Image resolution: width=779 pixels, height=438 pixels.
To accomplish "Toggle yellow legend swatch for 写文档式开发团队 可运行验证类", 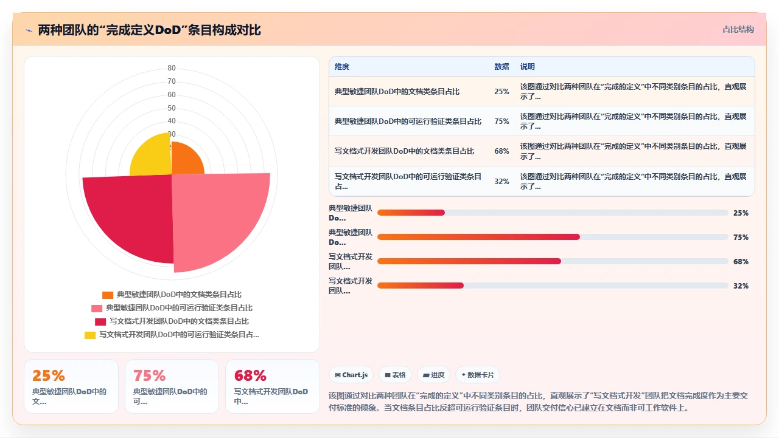I will pyautogui.click(x=90, y=335).
